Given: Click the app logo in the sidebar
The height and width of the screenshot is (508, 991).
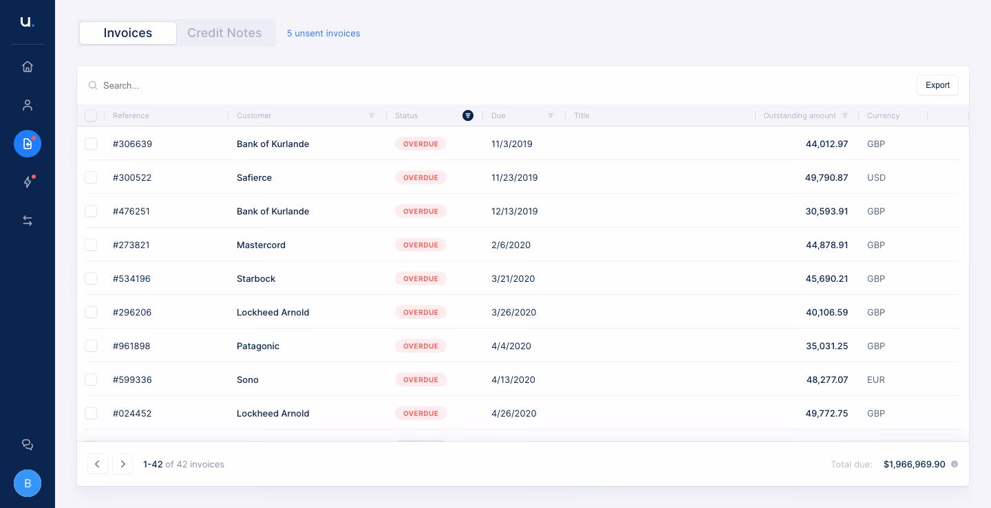Looking at the screenshot, I should (27, 22).
